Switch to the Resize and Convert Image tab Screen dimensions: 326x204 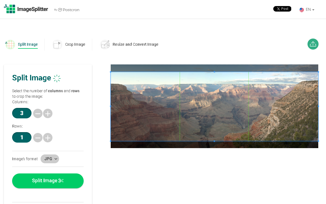point(136,44)
